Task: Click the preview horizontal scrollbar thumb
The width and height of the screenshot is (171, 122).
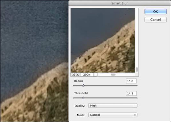Action: point(113,74)
